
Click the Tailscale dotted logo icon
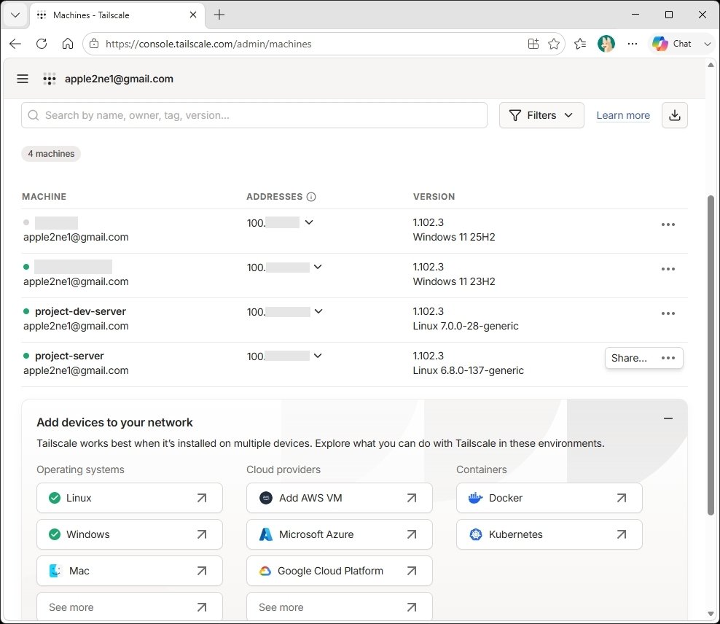point(49,79)
